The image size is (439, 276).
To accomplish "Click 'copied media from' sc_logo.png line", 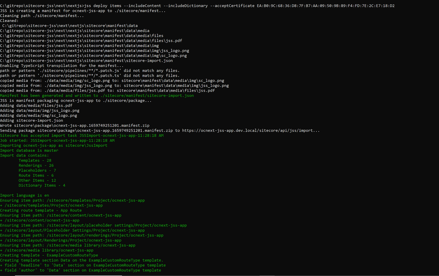I will coord(112,81).
